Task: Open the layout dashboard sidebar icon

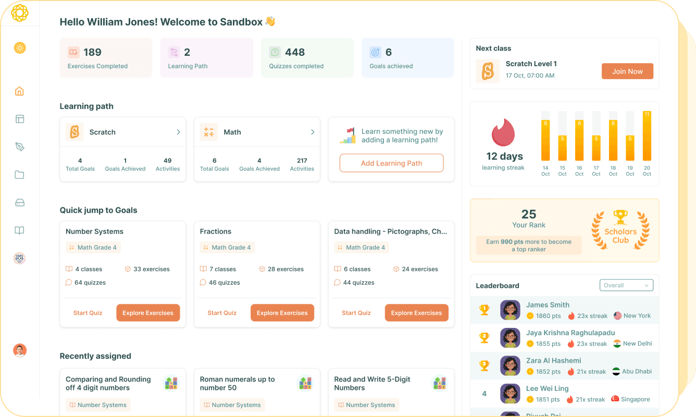Action: pos(19,119)
